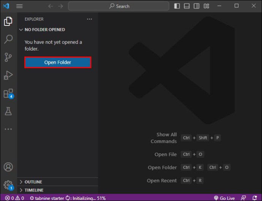The height and width of the screenshot is (201, 262).
Task: Open the Search view in activity bar
Action: tap(8, 39)
